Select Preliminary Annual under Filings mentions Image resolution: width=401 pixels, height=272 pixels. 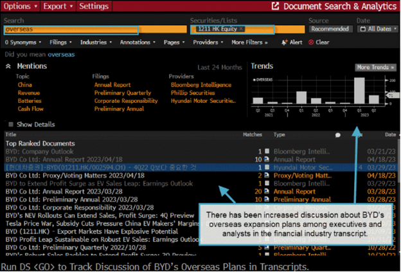point(119,109)
